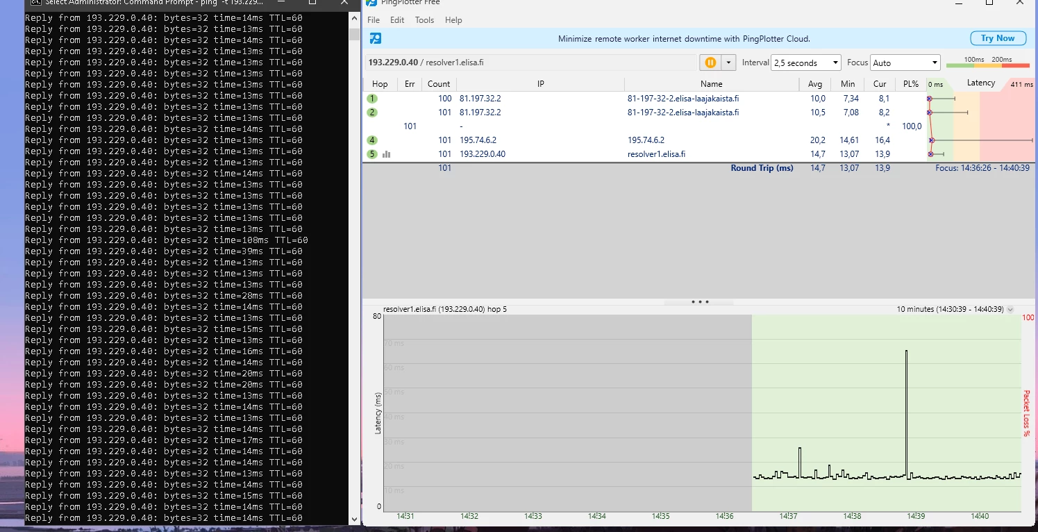Expand the 10 minutes timeline range chevron
This screenshot has width=1038, height=532.
tap(1010, 310)
